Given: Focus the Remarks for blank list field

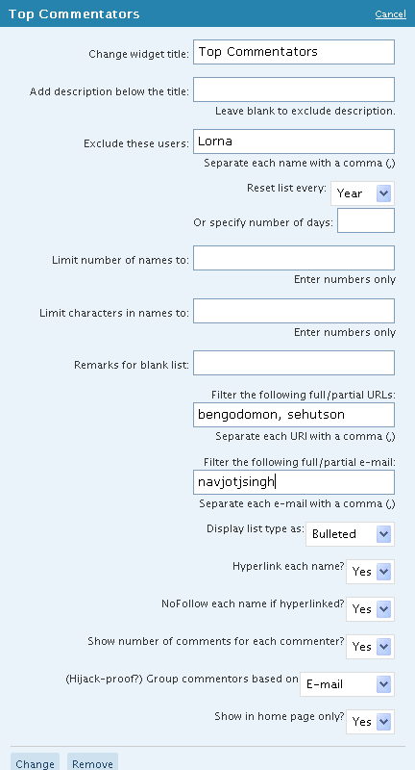Looking at the screenshot, I should 294,363.
